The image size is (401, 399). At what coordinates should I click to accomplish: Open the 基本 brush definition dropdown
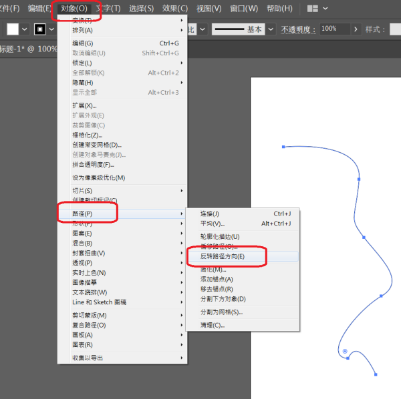pos(271,29)
